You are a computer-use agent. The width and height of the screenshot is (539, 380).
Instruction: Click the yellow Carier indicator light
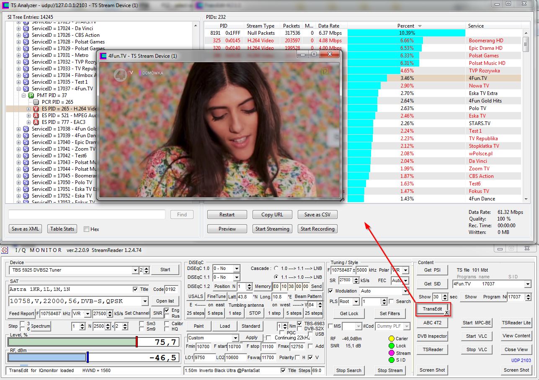click(392, 339)
